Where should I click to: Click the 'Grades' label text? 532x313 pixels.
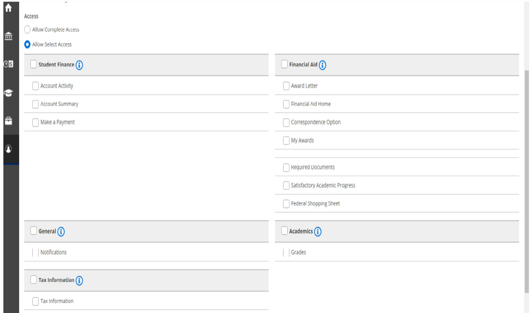pos(299,253)
